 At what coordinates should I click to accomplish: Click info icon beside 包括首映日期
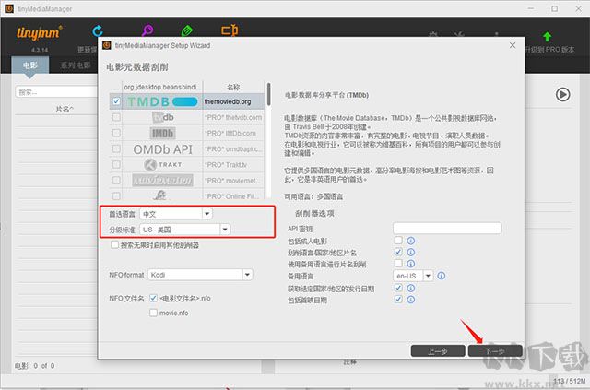click(411, 300)
